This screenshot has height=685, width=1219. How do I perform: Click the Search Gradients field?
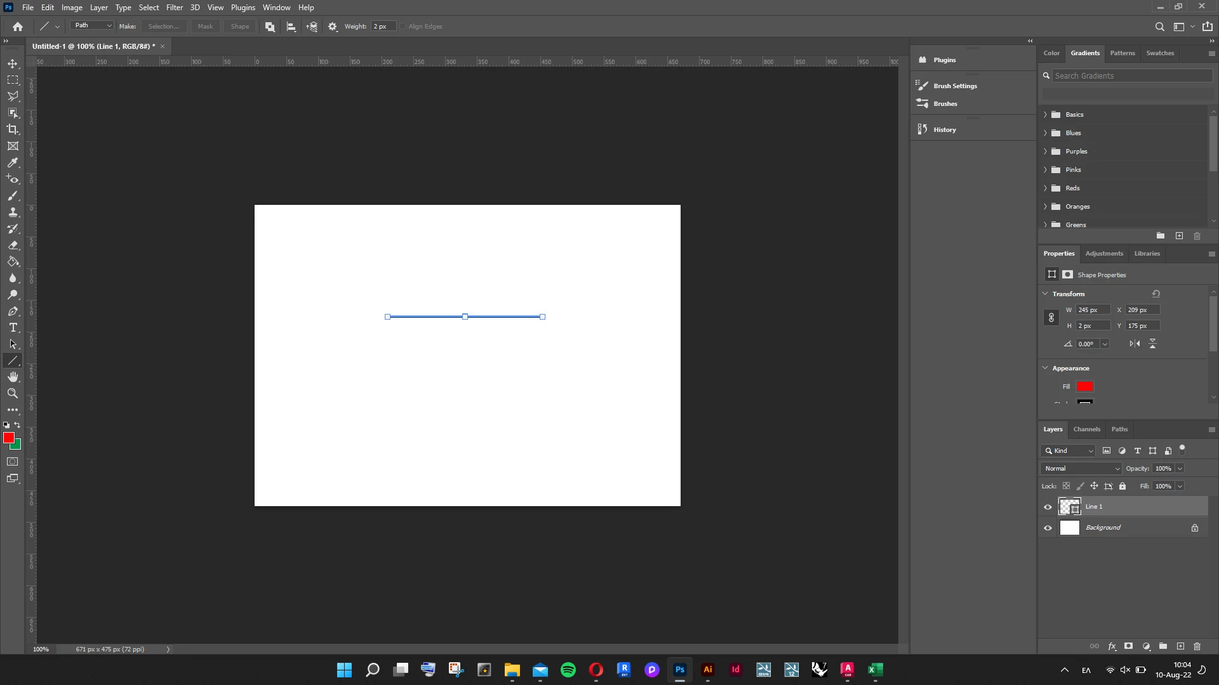(x=1132, y=76)
